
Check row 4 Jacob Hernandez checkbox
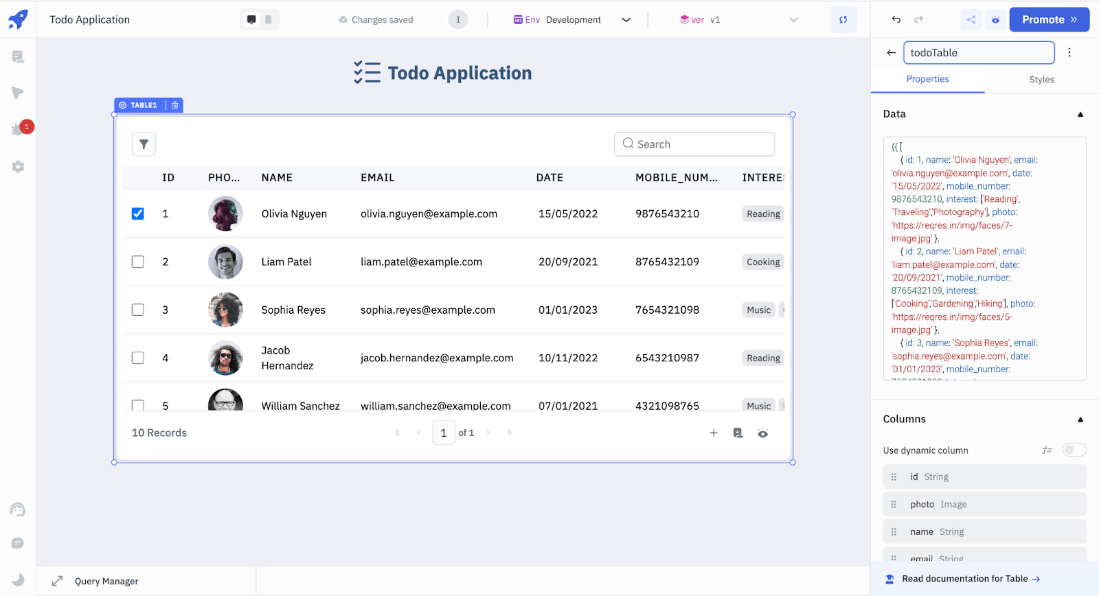pyautogui.click(x=138, y=358)
